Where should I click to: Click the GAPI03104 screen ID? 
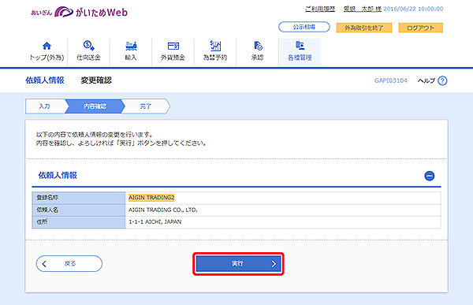click(x=391, y=80)
